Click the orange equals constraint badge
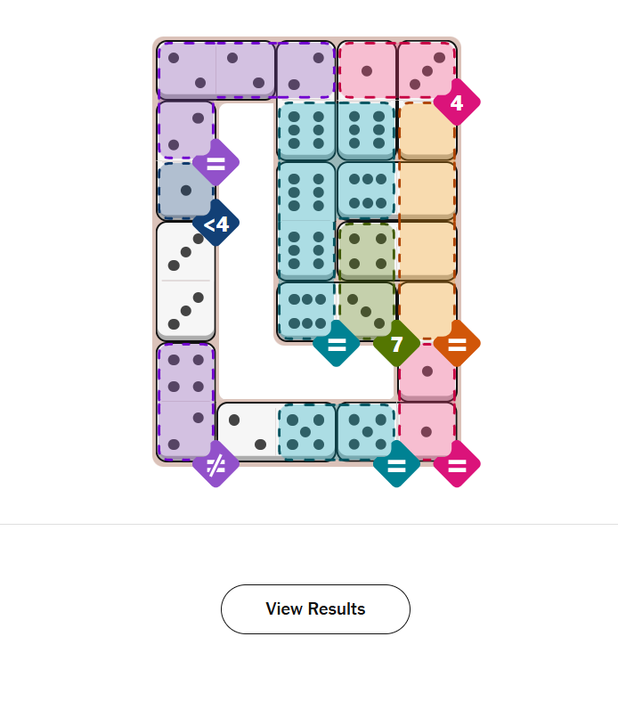This screenshot has width=618, height=710. (457, 344)
